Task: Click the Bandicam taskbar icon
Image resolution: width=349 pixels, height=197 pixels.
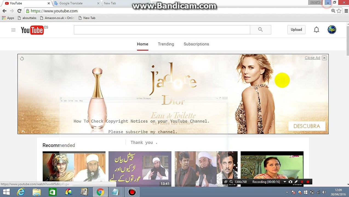Action: click(132, 192)
